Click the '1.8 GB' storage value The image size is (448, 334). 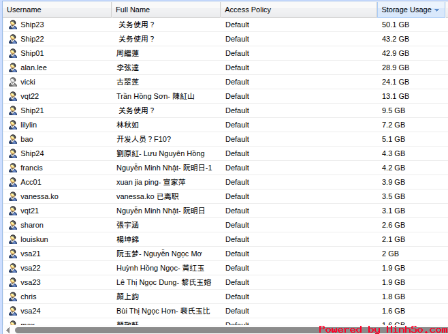click(394, 297)
